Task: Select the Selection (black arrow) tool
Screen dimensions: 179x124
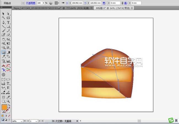Action: click(x=4, y=13)
